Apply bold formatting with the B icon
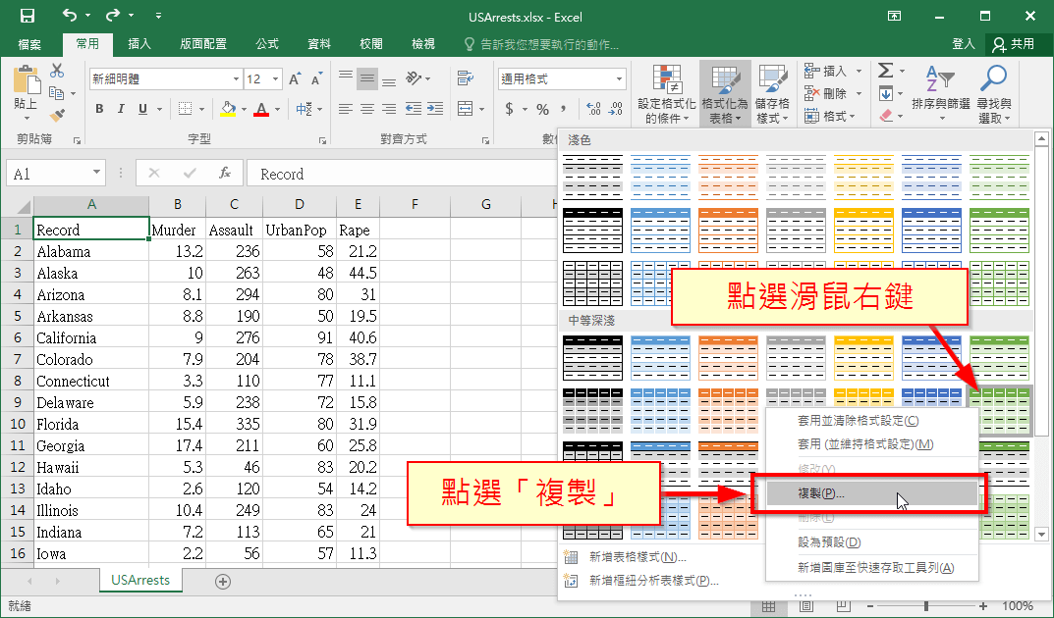 point(99,109)
